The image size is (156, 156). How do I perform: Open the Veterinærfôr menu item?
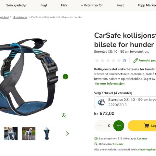tap(92, 5)
